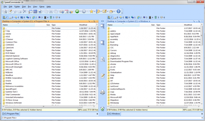Expand arrow after Program Files in breadcrumb
Image resolution: width=205 pixels, height=121 pixels.
(48, 21)
